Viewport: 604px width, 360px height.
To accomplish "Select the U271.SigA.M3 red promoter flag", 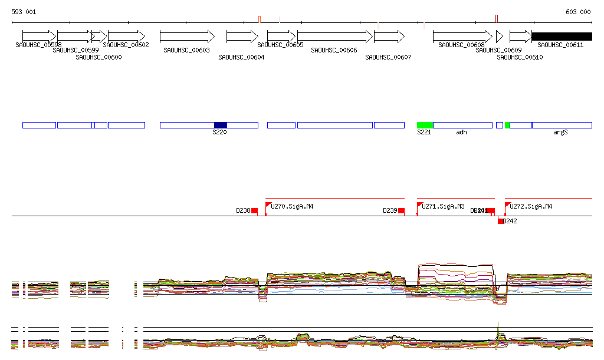I will coord(420,205).
